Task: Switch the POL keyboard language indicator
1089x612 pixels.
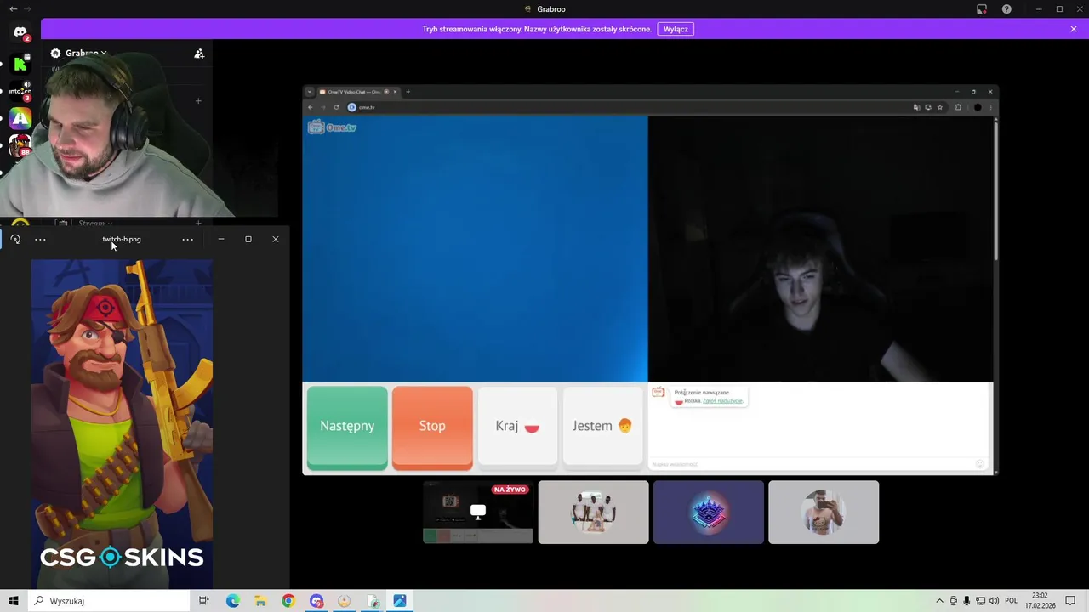Action: [x=1012, y=601]
